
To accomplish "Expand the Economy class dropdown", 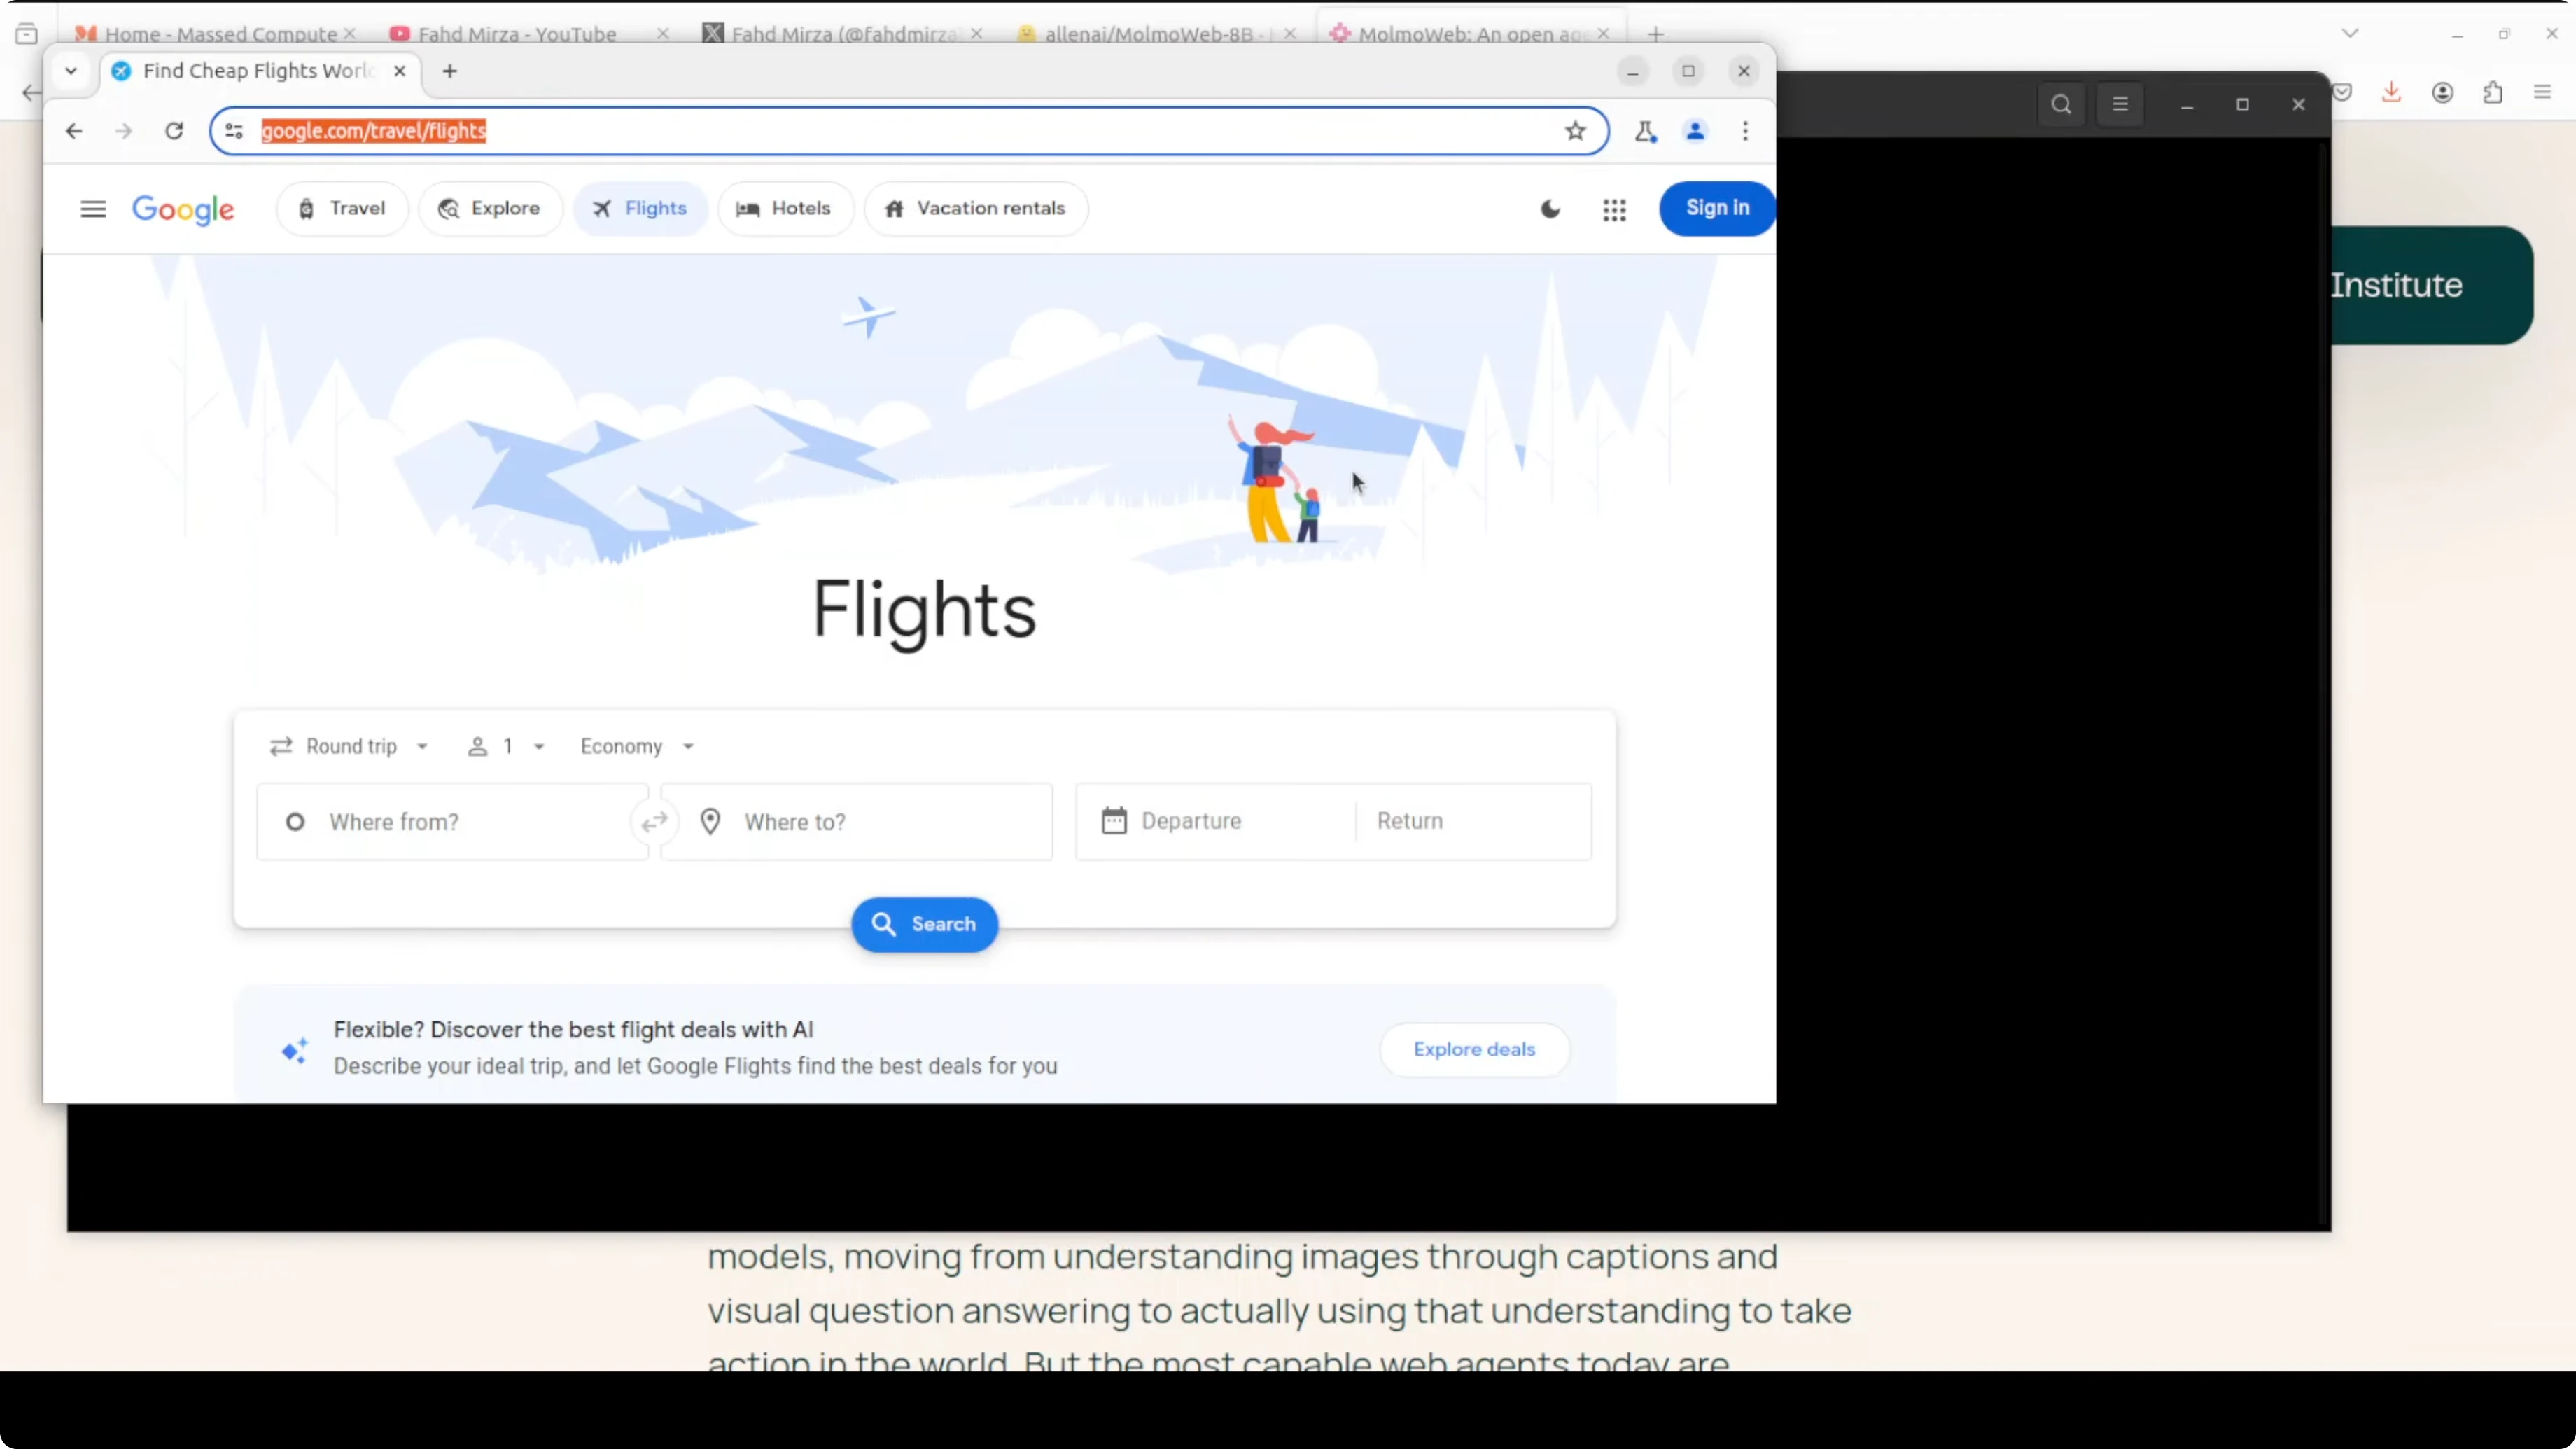I will pos(637,747).
